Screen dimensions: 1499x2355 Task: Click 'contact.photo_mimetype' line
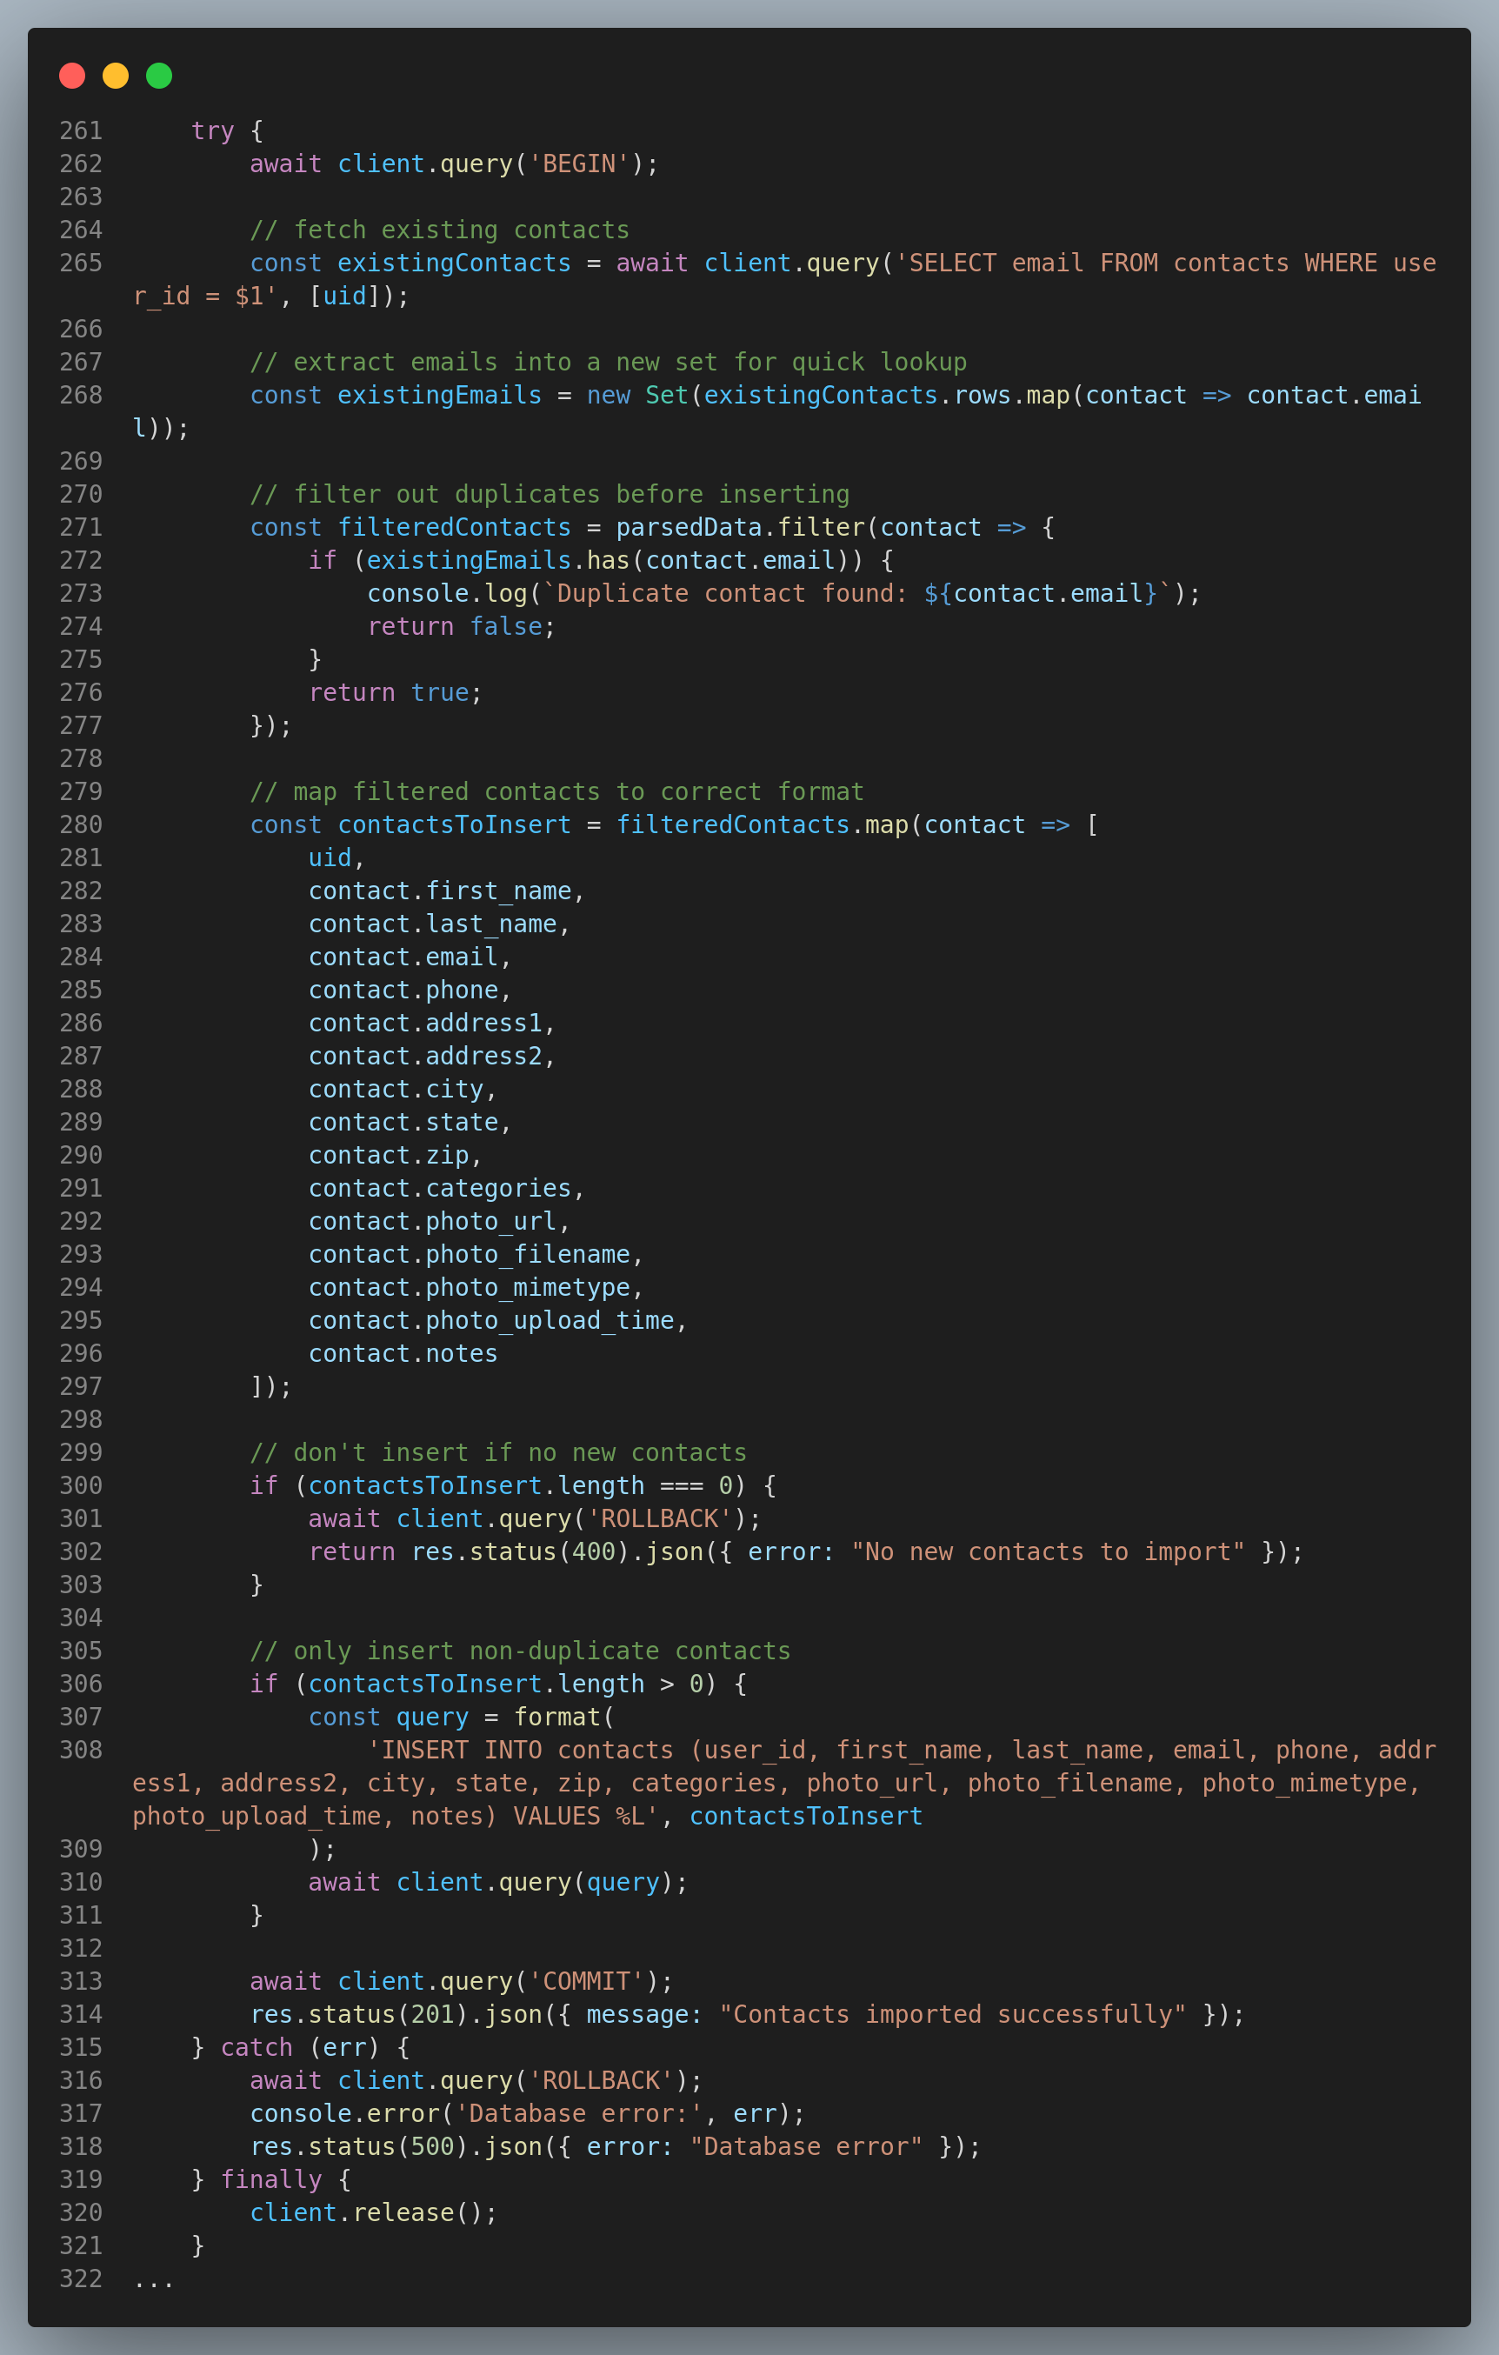pos(476,1288)
